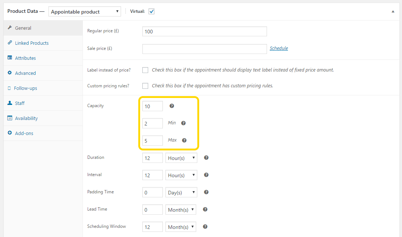Switch to the Add-ons tab
Image resolution: width=402 pixels, height=237 pixels.
click(x=43, y=134)
